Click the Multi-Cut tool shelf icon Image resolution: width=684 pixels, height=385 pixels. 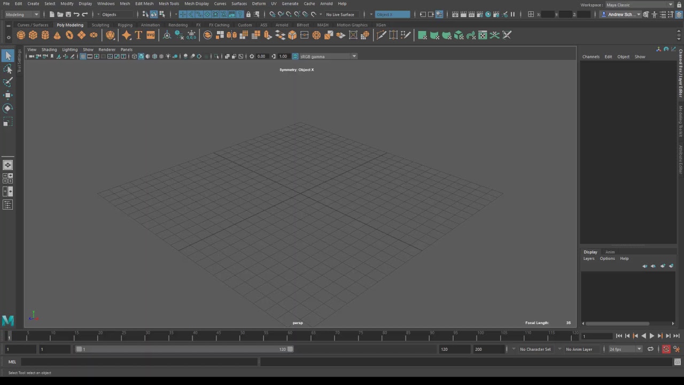(381, 35)
